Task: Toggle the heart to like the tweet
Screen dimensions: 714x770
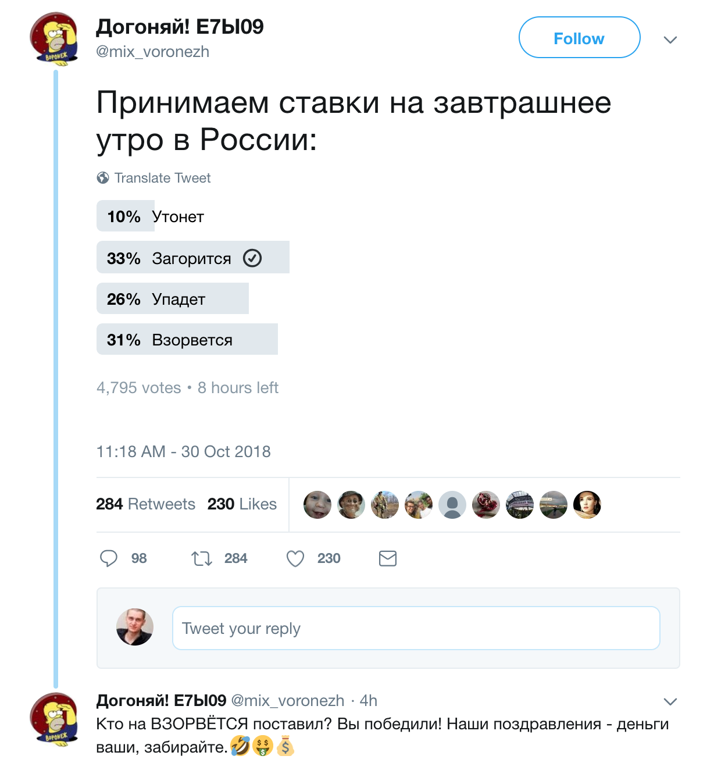Action: click(295, 558)
